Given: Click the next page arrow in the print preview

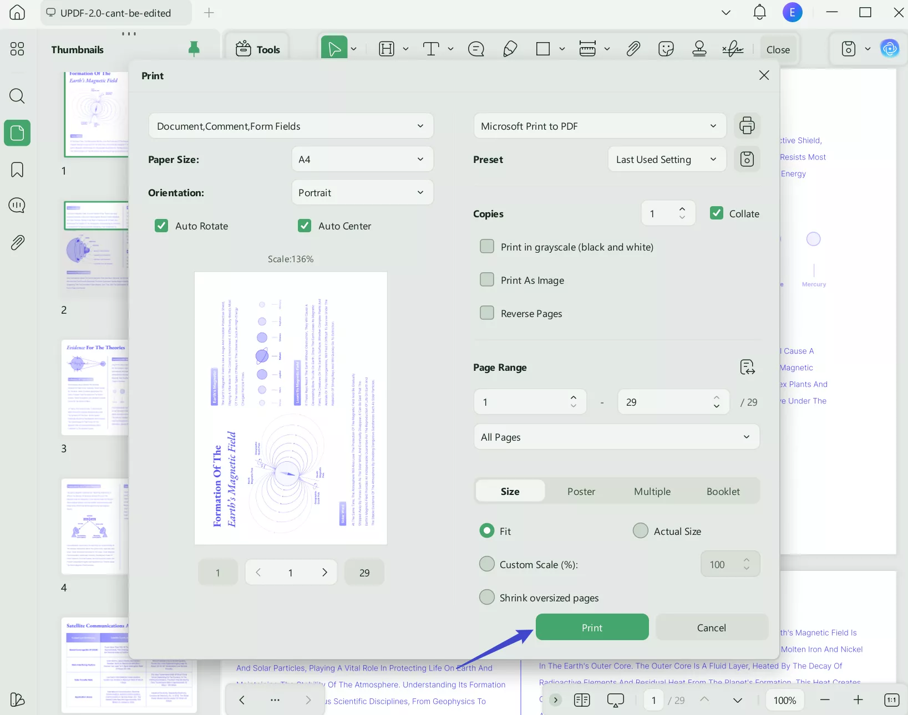Looking at the screenshot, I should pos(325,572).
